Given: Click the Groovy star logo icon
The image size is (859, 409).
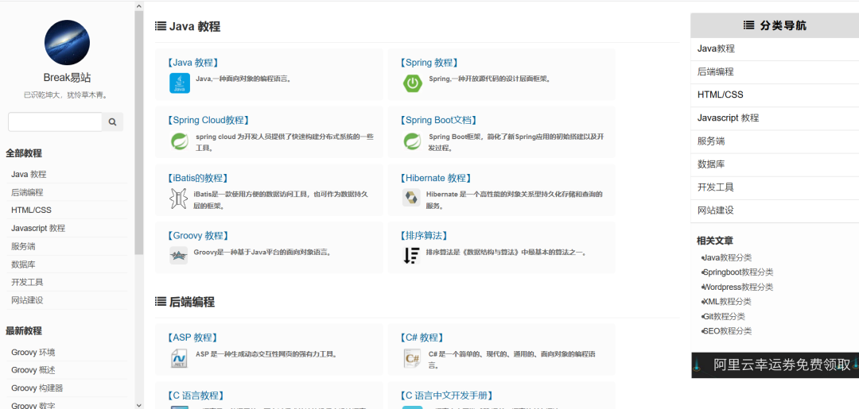Looking at the screenshot, I should pyautogui.click(x=179, y=256).
